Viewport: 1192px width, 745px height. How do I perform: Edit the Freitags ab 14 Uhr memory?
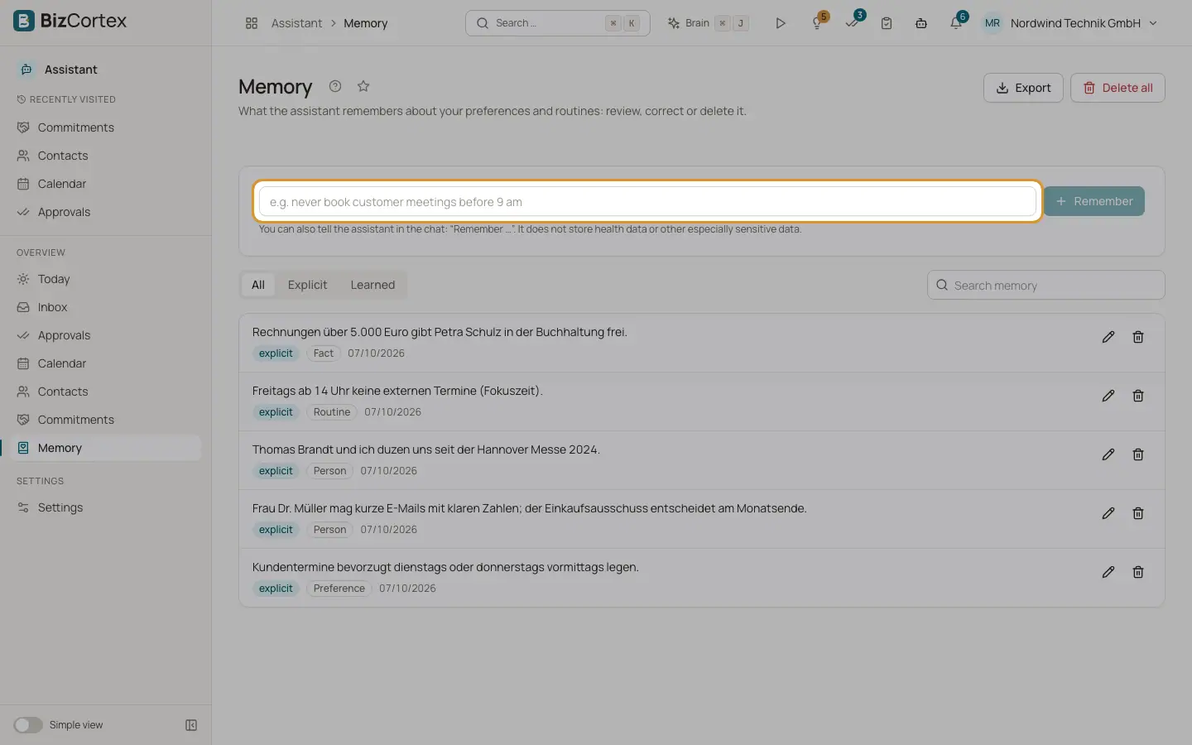click(1108, 396)
